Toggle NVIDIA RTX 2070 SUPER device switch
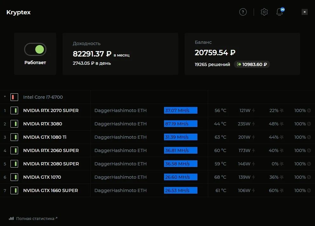This screenshot has height=226, width=315. pyautogui.click(x=14, y=110)
